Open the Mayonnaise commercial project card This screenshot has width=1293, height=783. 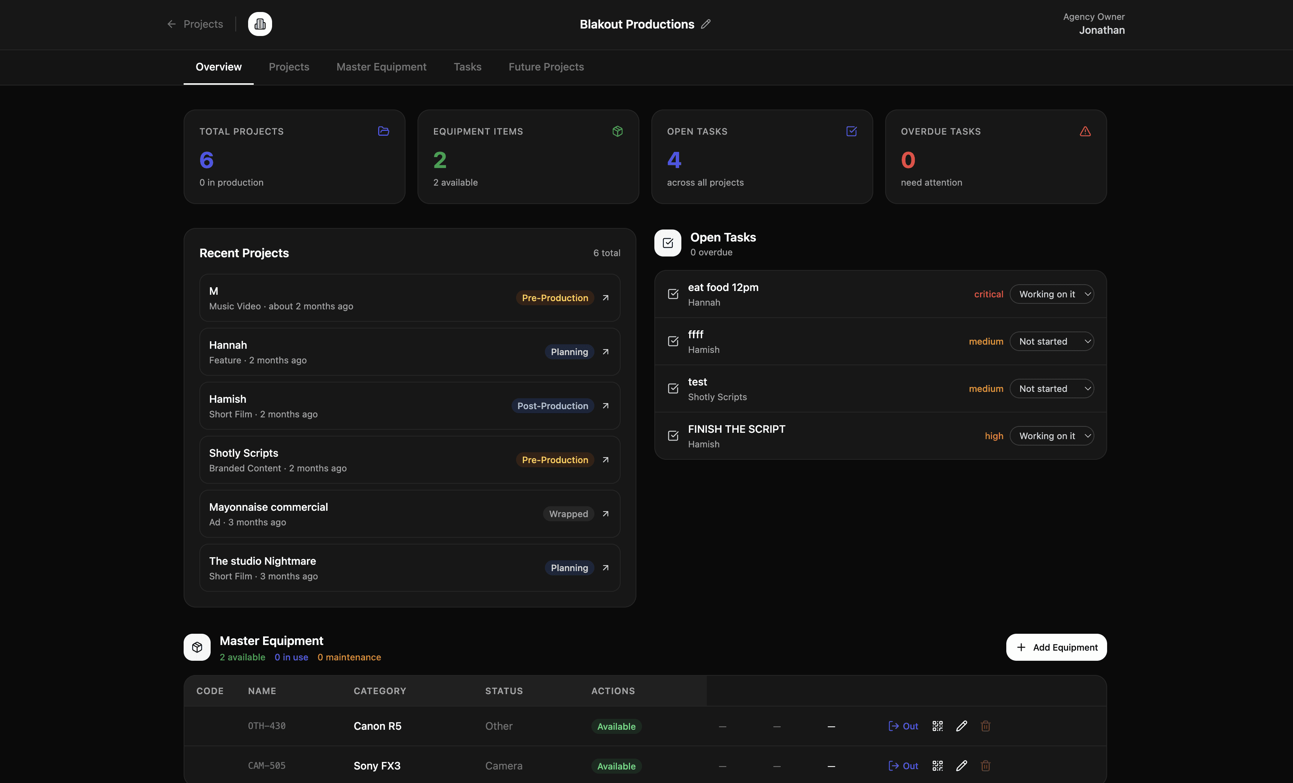409,514
